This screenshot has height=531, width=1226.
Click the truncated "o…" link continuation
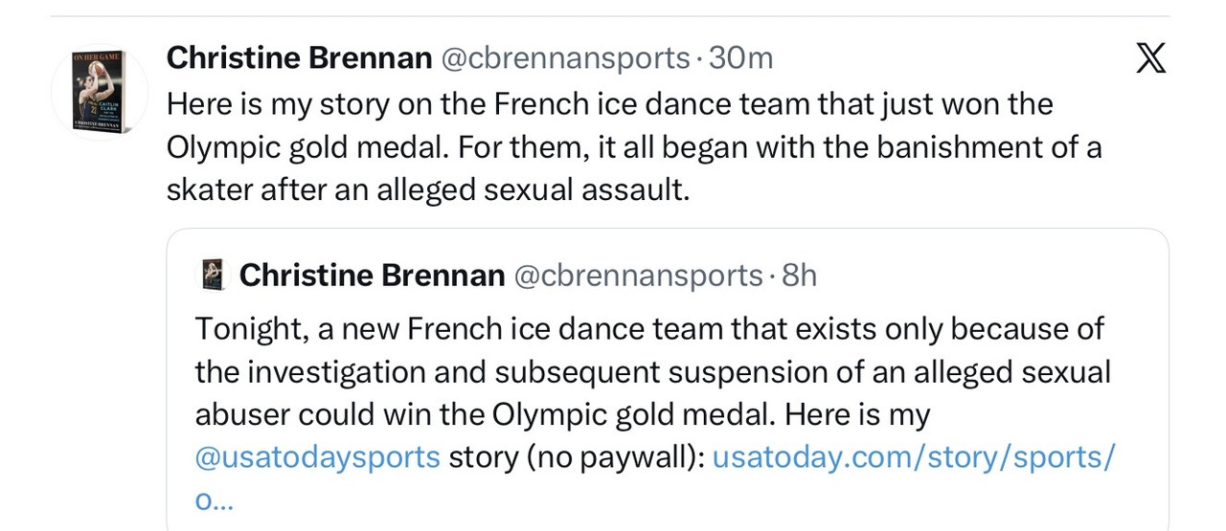(x=213, y=499)
